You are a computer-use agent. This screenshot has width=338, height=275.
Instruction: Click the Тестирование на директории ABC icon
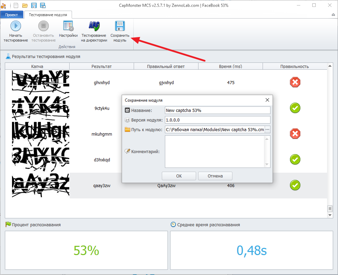point(94,26)
